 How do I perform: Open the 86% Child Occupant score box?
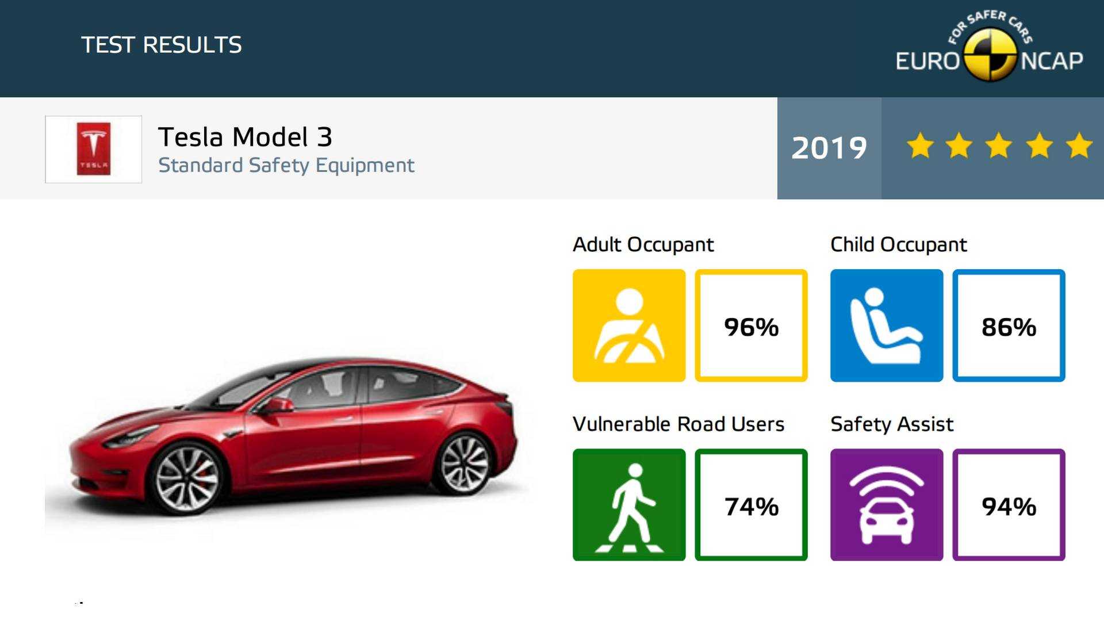[x=1009, y=325]
